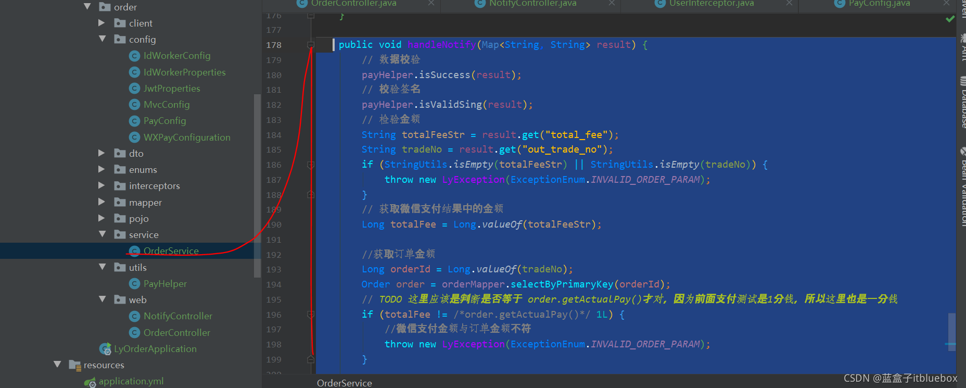
Task: Close the NotifyController.java tab
Action: coord(612,3)
